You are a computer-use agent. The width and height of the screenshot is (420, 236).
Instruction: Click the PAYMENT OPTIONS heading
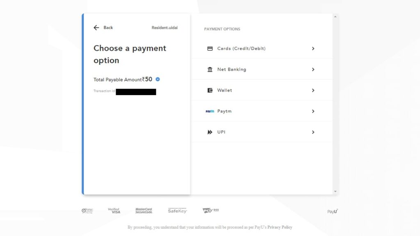222,29
